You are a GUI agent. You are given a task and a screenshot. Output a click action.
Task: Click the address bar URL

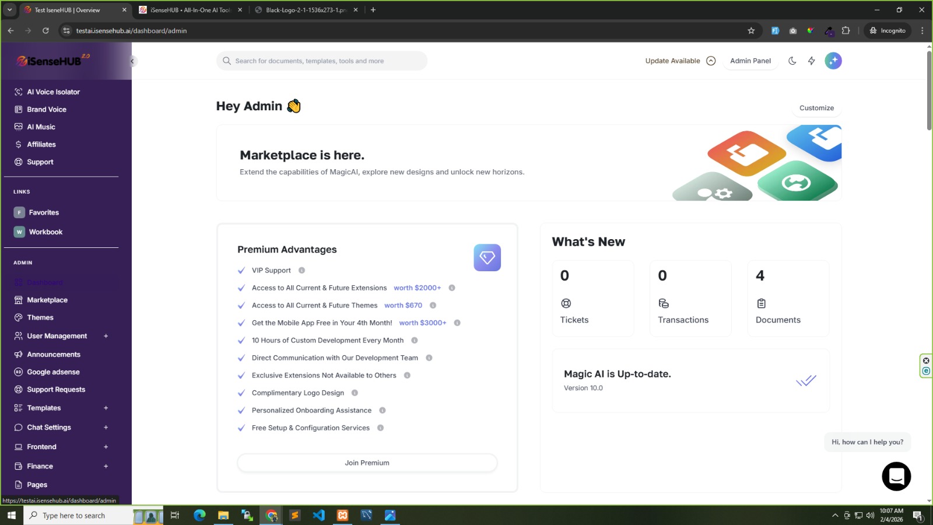click(x=131, y=31)
